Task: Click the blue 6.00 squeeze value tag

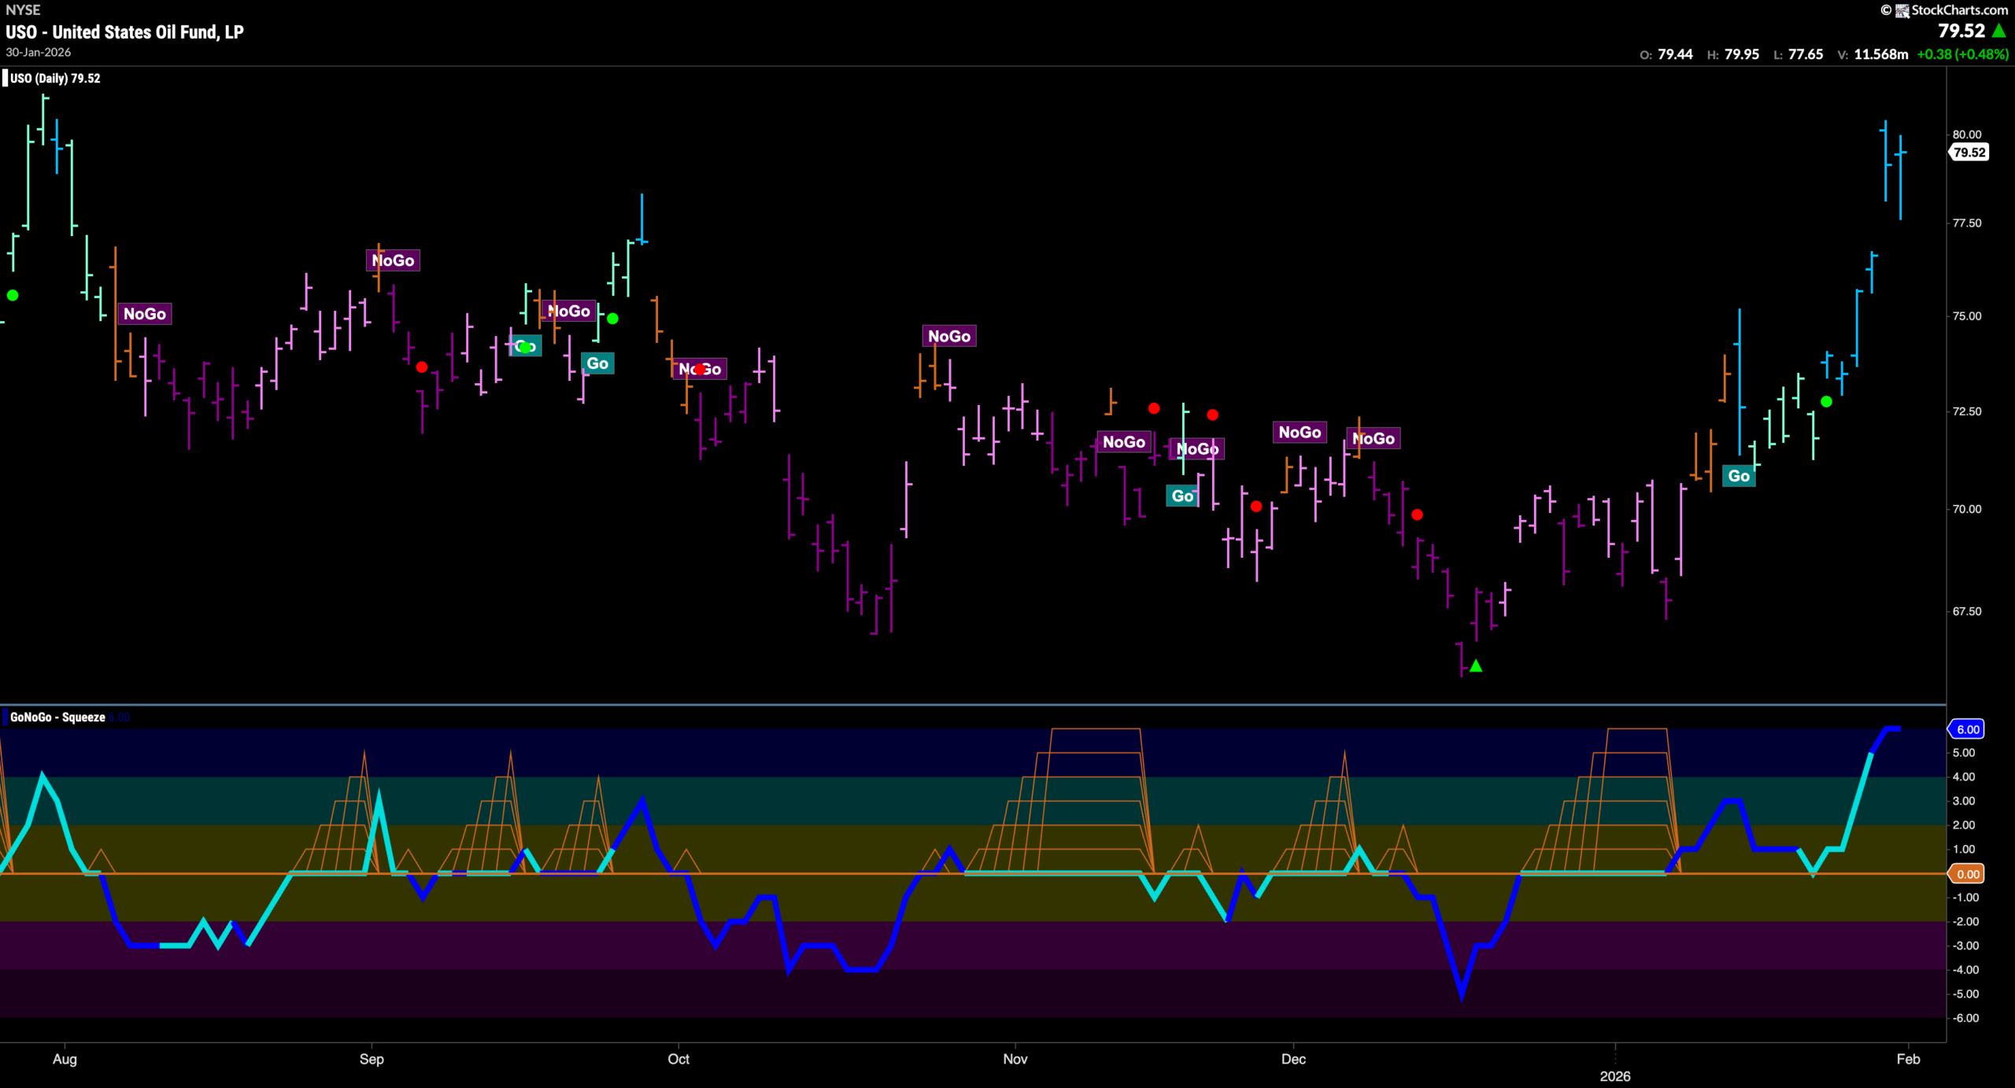Action: [x=1967, y=729]
